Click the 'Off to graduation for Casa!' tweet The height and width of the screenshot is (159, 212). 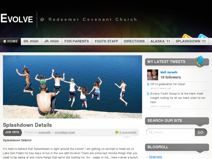(168, 84)
